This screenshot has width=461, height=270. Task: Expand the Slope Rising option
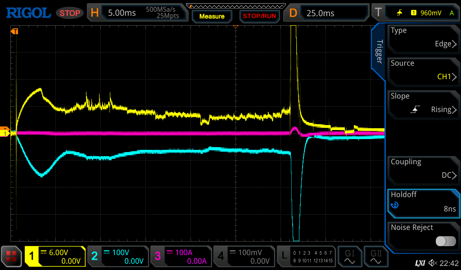tap(423, 103)
